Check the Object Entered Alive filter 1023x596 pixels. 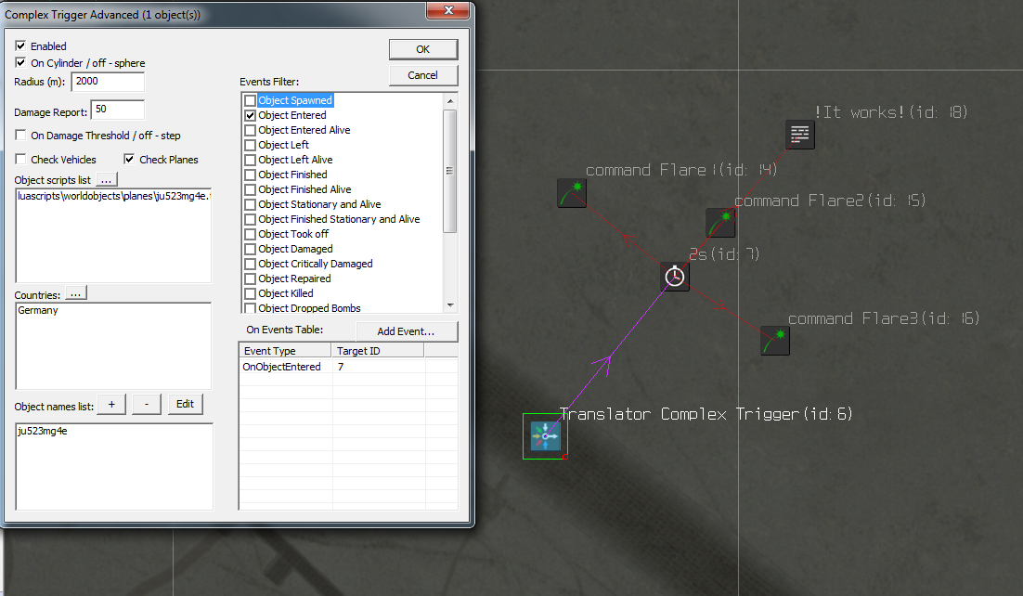[x=250, y=130]
